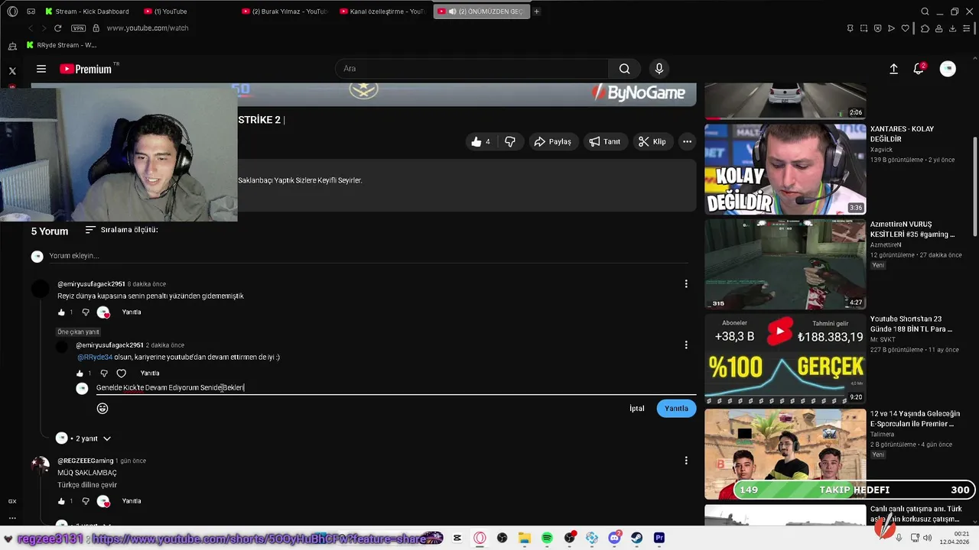Search open tabs with top magnifier icon

925,11
